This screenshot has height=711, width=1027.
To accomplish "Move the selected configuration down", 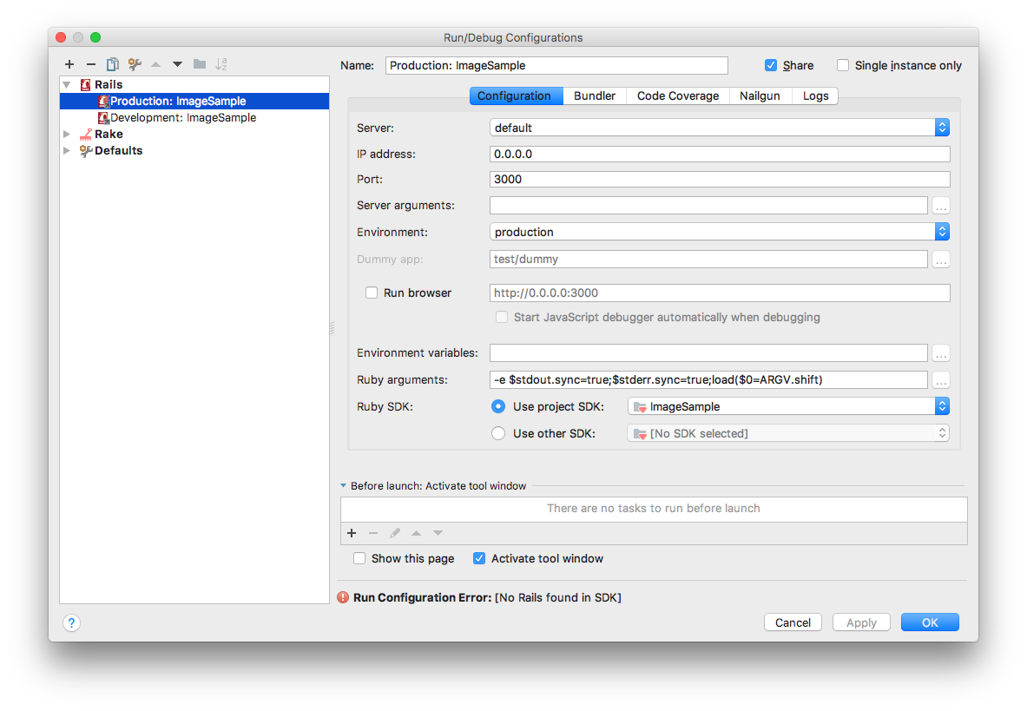I will point(176,63).
